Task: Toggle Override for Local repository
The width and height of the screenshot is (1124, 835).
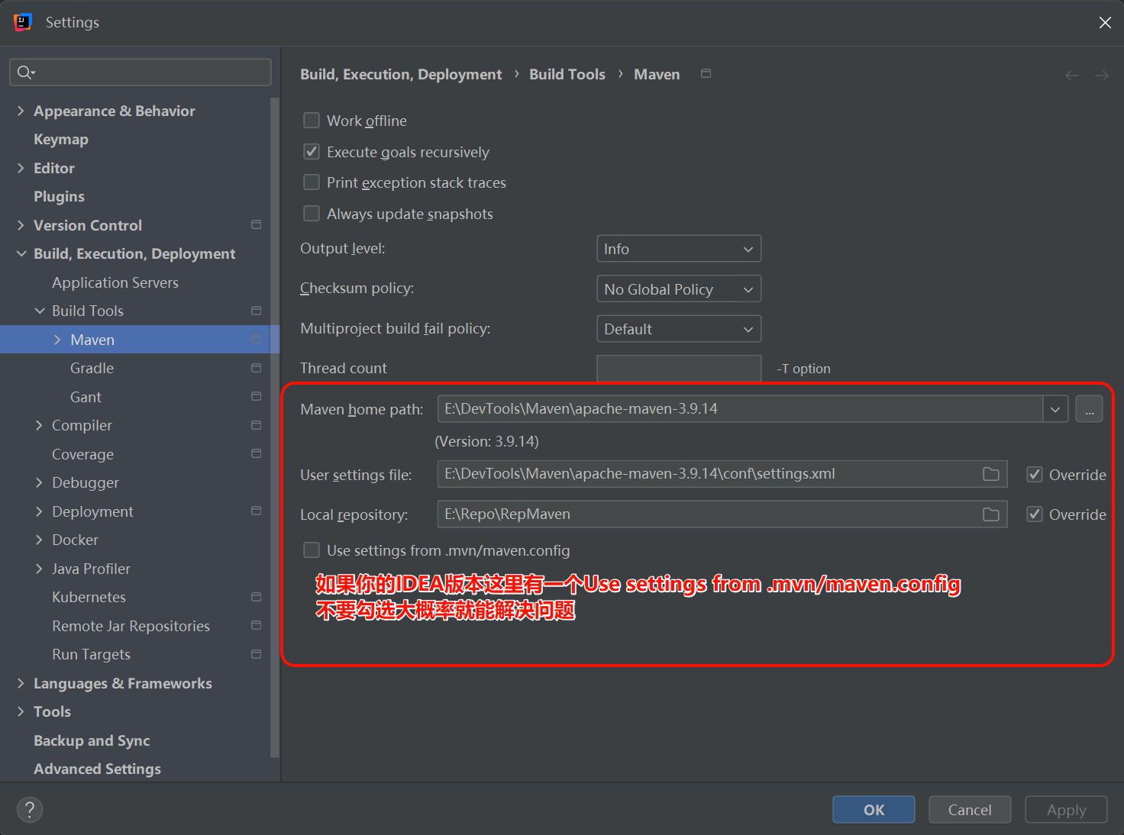Action: [1035, 514]
